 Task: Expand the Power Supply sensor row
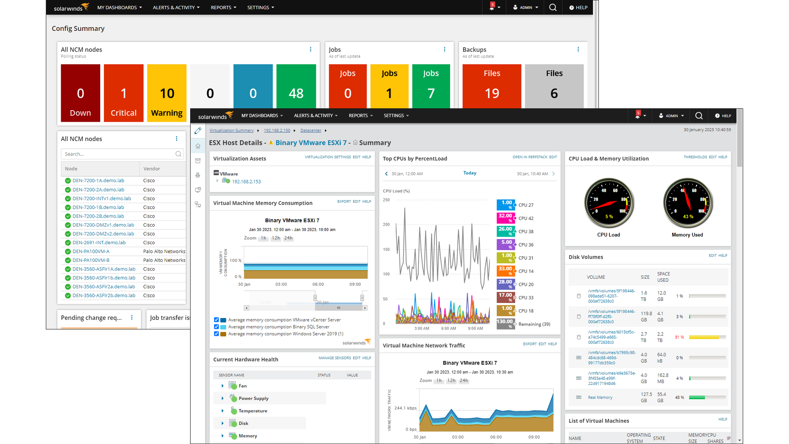(x=222, y=398)
